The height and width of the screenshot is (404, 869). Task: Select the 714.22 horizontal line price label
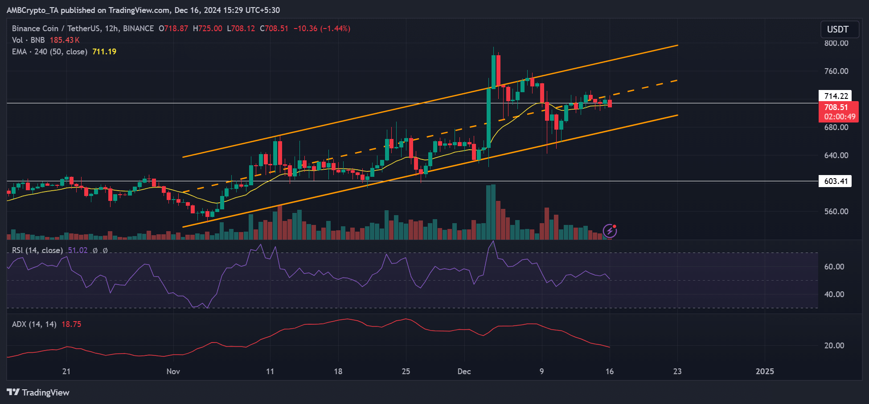[x=835, y=96]
